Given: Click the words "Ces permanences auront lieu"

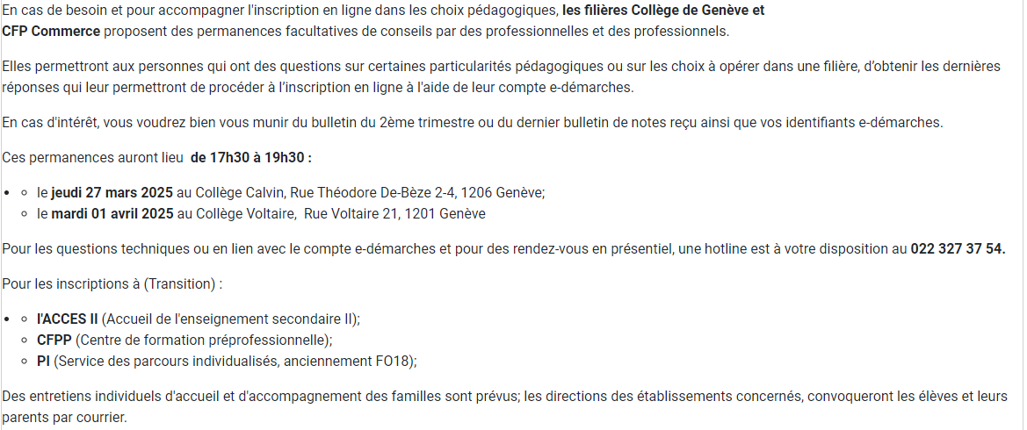Looking at the screenshot, I should pos(93,157).
